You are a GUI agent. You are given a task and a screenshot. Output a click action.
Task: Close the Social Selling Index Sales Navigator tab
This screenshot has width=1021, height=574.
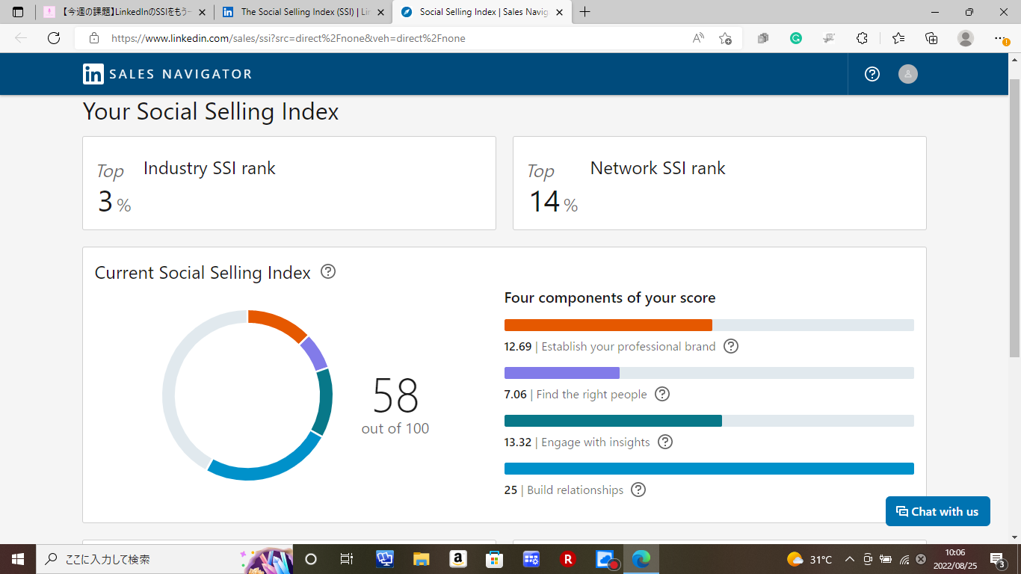[x=558, y=12]
